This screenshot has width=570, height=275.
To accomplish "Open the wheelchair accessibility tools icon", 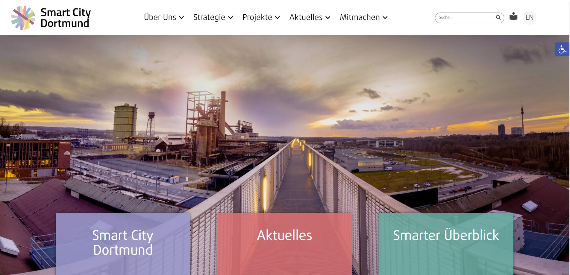I will tap(562, 49).
